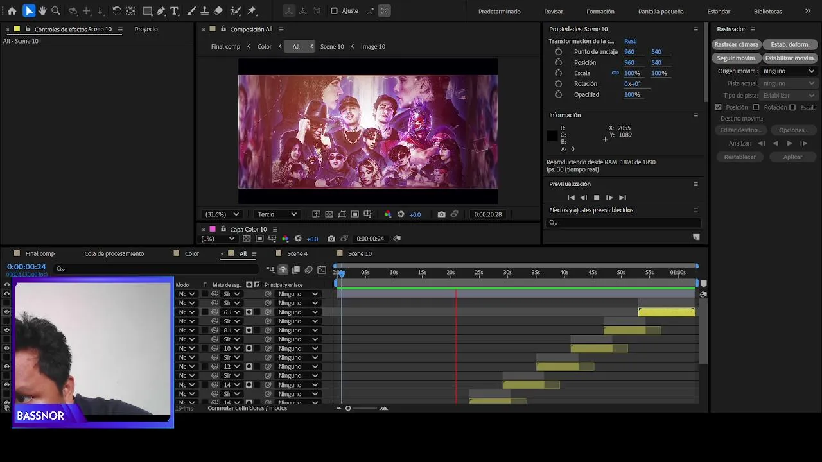The height and width of the screenshot is (462, 822).
Task: Open Scene 4 timeline tab
Action: pos(297,253)
